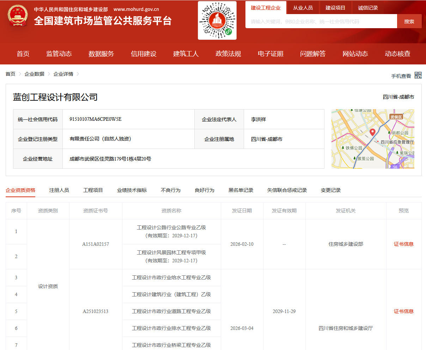Click the issuing authority 四川省住房和城乡建设厅
The height and width of the screenshot is (350, 426).
coord(346,328)
